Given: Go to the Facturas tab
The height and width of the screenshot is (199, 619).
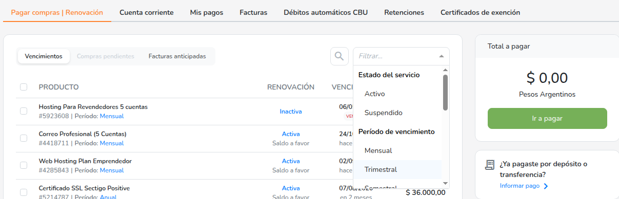Looking at the screenshot, I should (253, 12).
